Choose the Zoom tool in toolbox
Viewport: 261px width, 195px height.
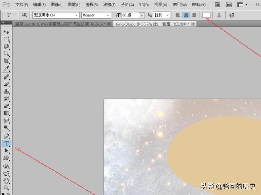point(7,188)
